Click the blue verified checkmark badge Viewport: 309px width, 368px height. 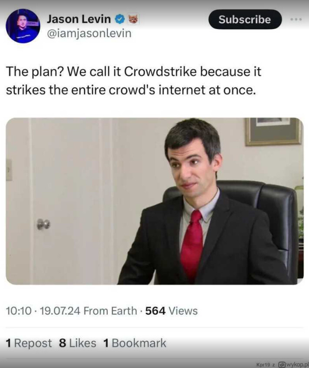120,19
